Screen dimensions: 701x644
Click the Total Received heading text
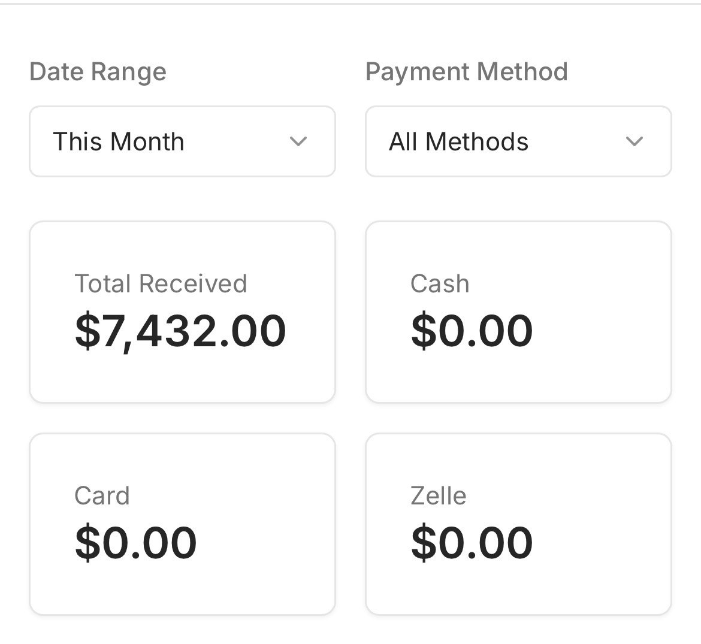[161, 283]
